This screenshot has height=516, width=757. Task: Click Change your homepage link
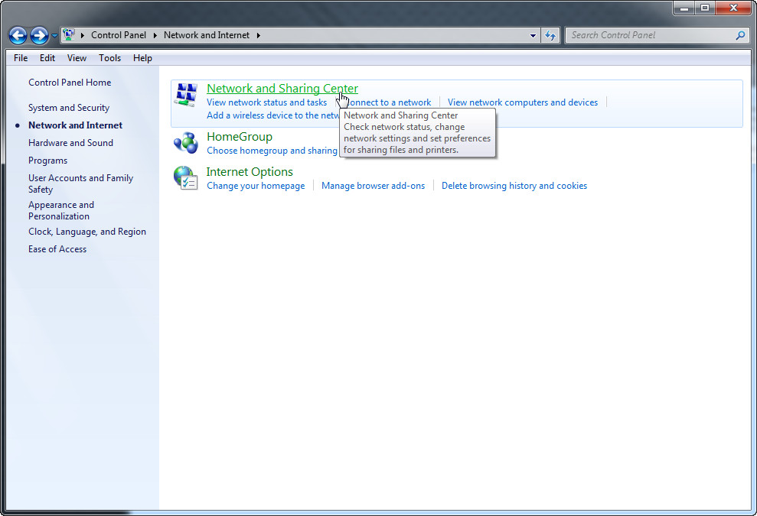pyautogui.click(x=256, y=186)
